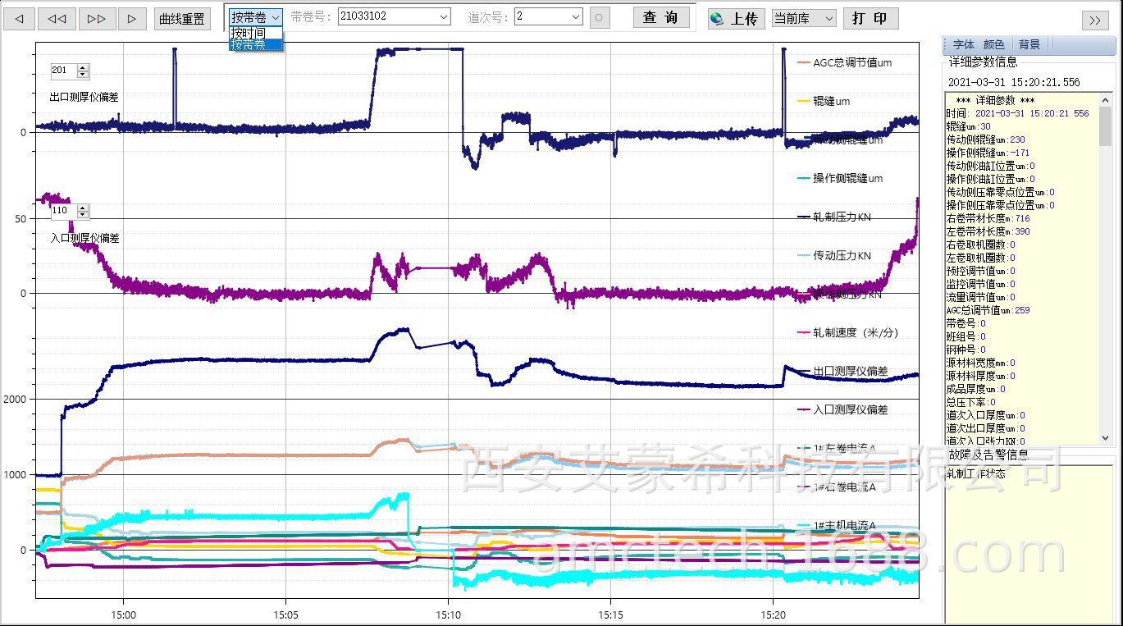This screenshot has width=1123, height=626.
Task: Click the fast forward double right arrow
Action: (x=96, y=19)
